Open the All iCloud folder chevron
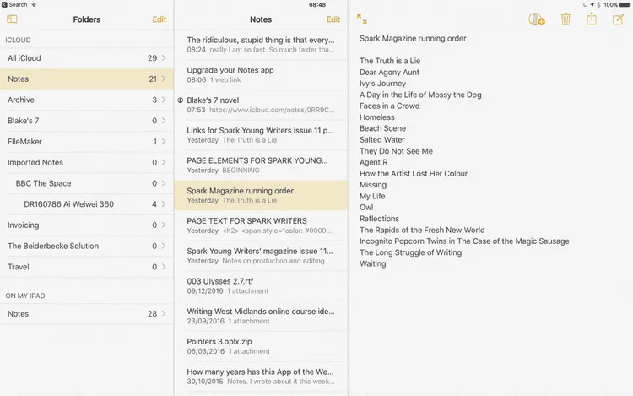This screenshot has width=633, height=396. coord(164,57)
